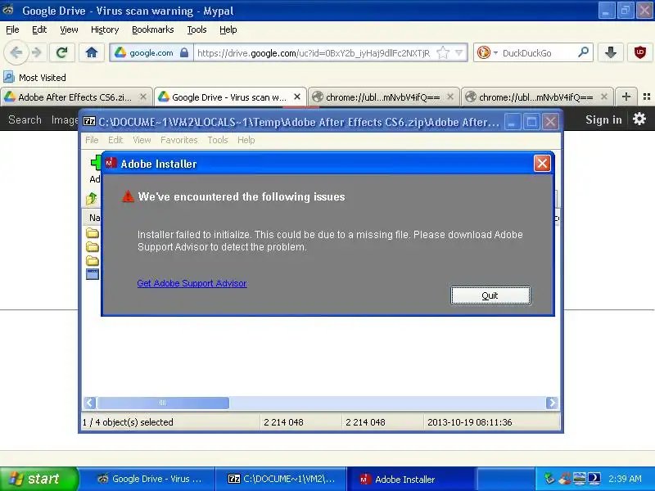Click the browser Forward arrow button
Image resolution: width=655 pixels, height=491 pixels.
click(x=37, y=53)
